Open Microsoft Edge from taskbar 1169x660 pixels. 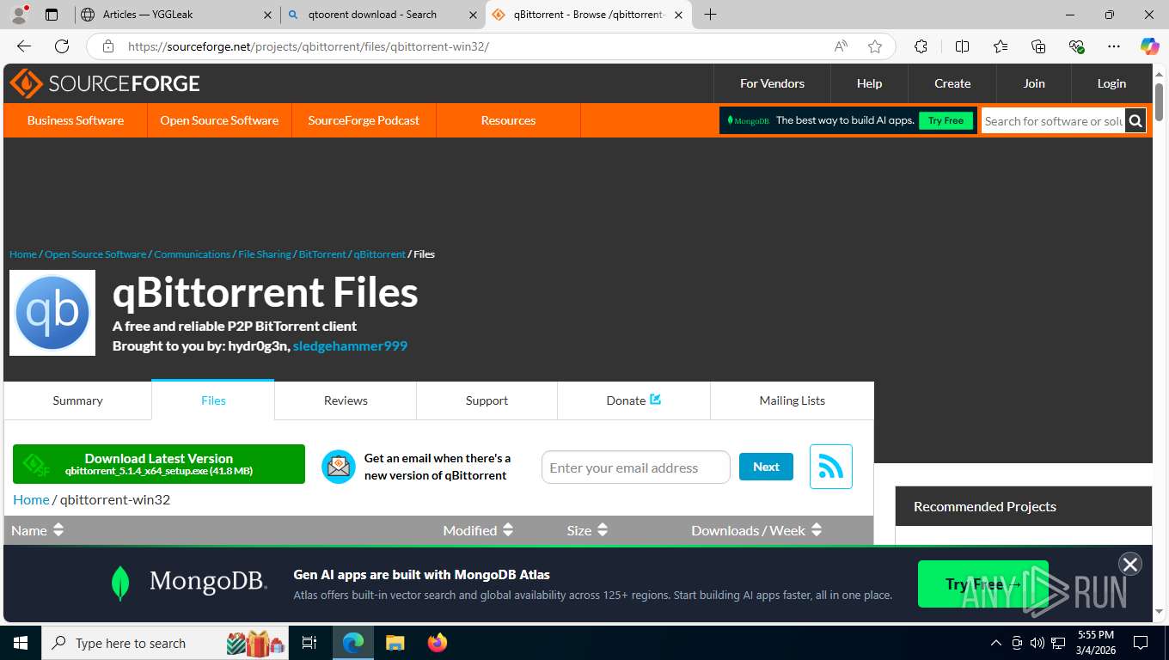tap(353, 643)
